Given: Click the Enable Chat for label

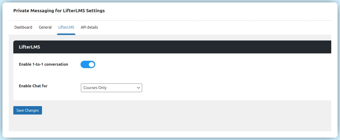Looking at the screenshot, I should (x=33, y=86).
